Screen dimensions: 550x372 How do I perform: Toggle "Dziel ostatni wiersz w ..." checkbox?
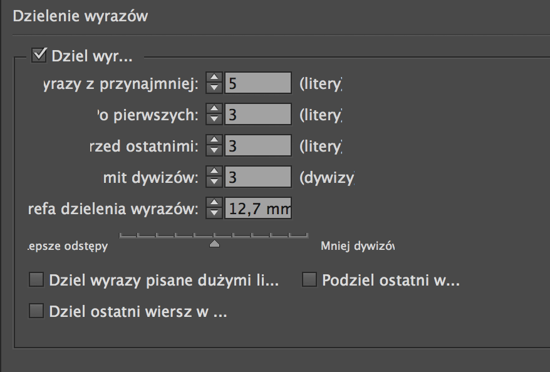coord(36,311)
